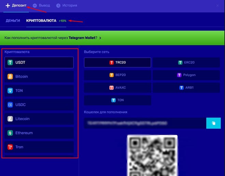Open the История tab
The width and height of the screenshot is (225, 176).
(67, 5)
